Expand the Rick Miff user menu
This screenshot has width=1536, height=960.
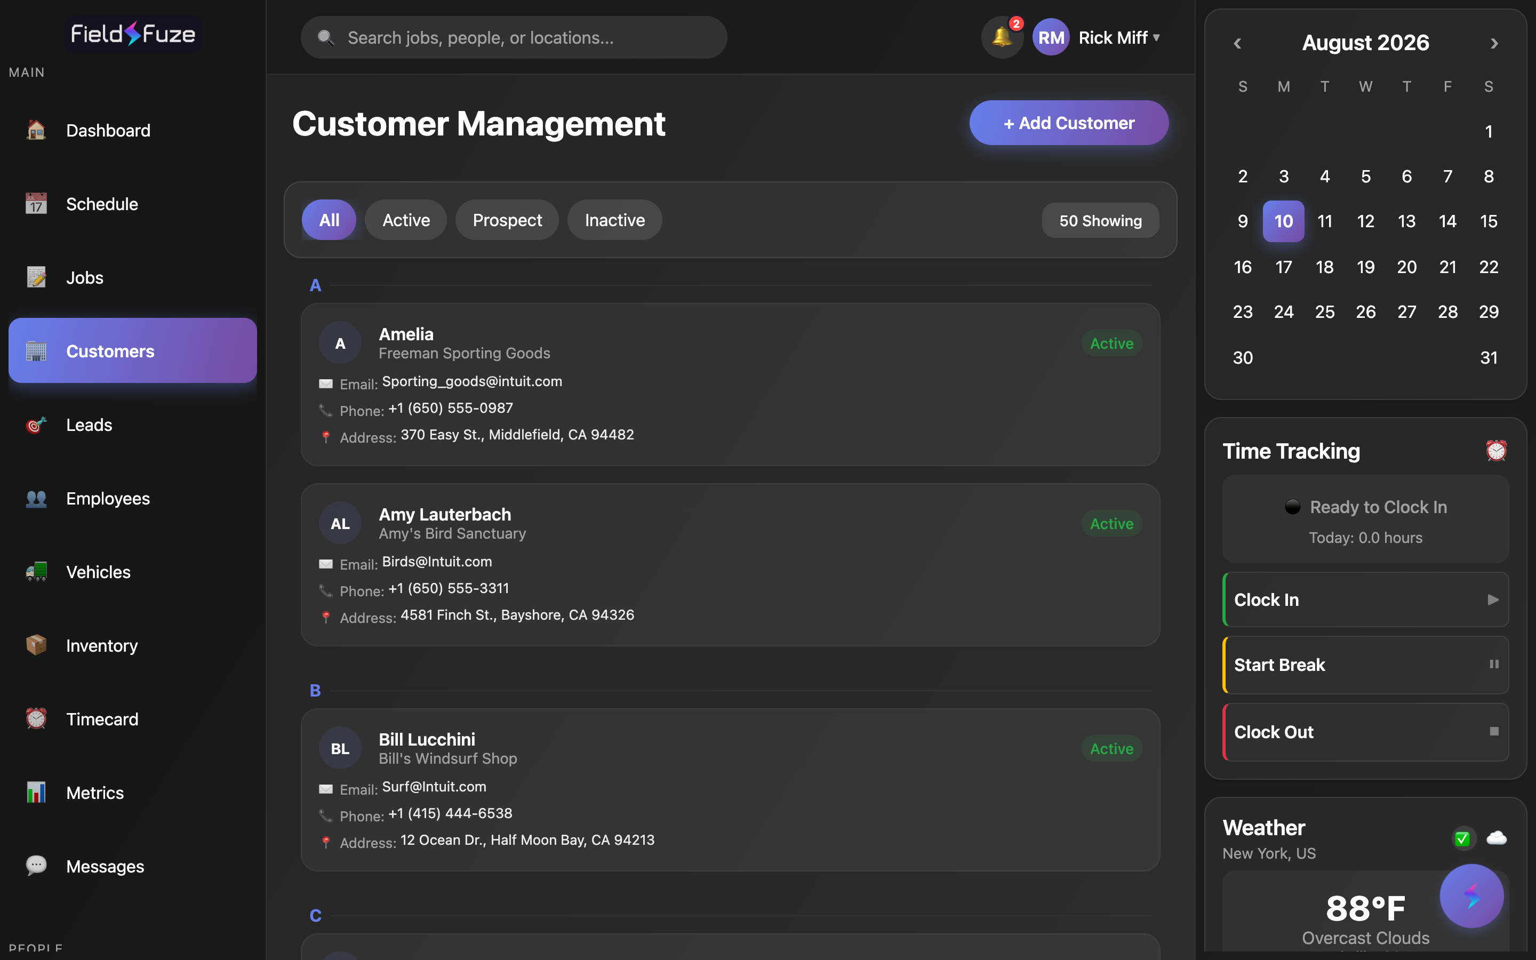[1119, 37]
